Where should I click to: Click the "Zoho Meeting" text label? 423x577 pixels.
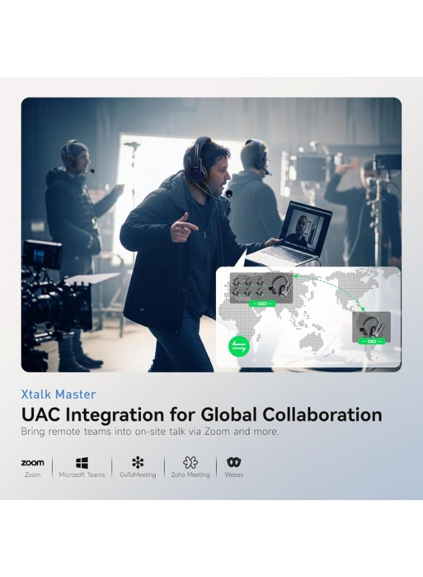pyautogui.click(x=190, y=474)
